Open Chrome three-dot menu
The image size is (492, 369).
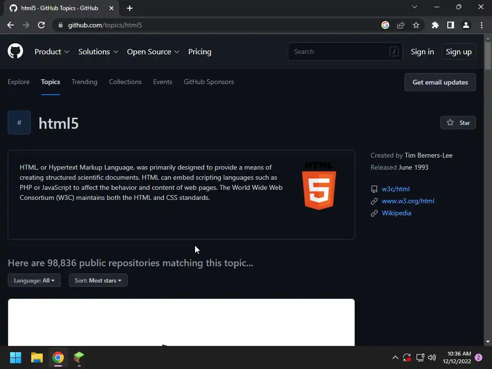click(x=481, y=25)
